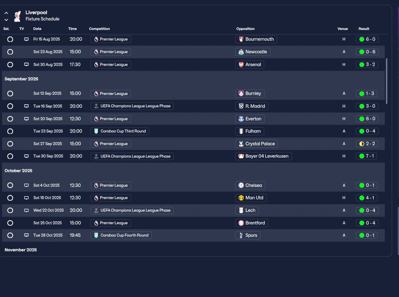Image resolution: width=399 pixels, height=297 pixels.
Task: Sort fixtures by the Competition column header
Action: coord(99,29)
